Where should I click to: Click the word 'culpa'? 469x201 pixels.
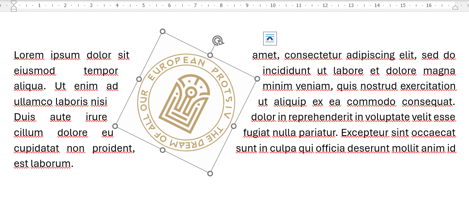(282, 148)
